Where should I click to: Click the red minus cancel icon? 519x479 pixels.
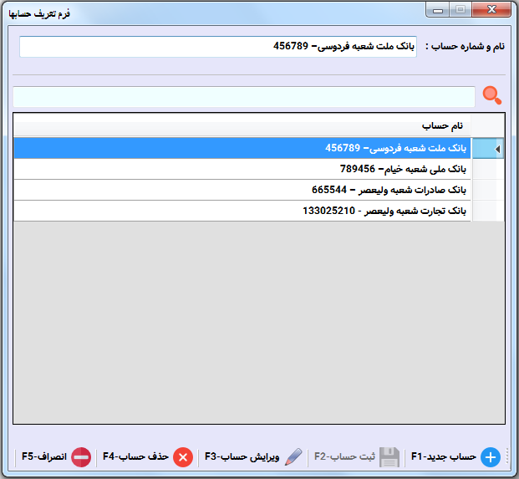pos(81,457)
